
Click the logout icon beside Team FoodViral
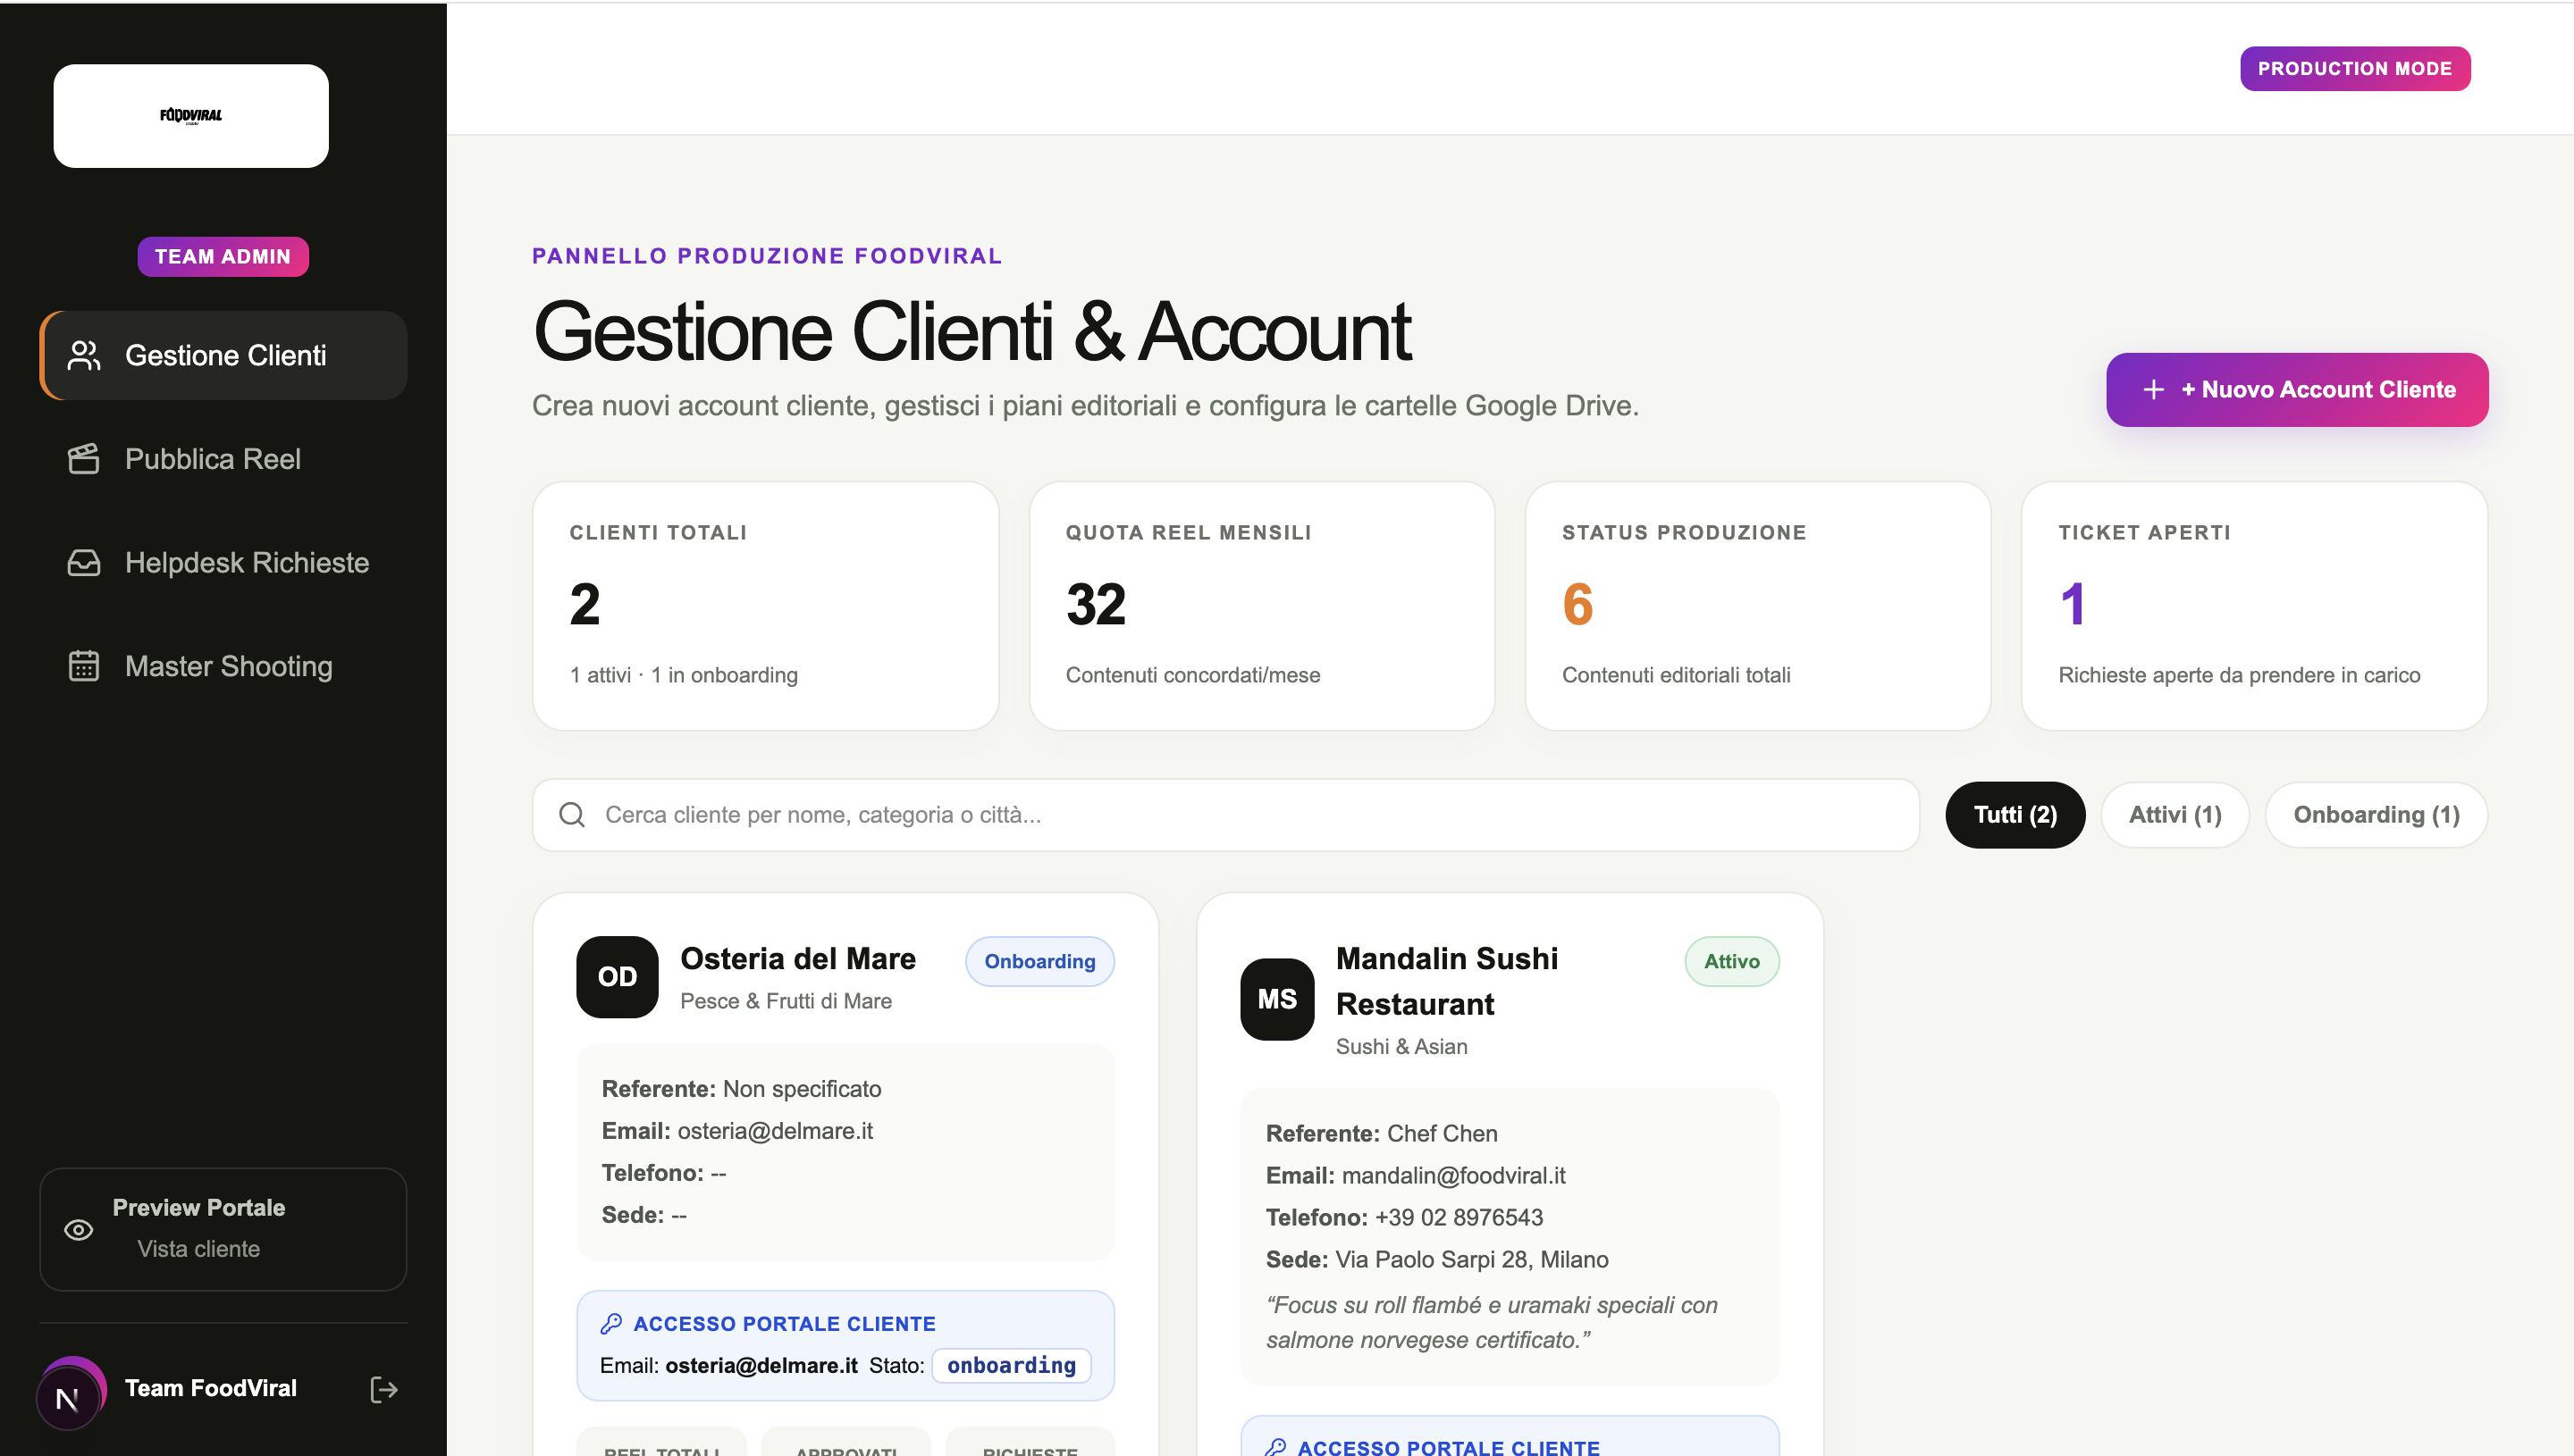(x=384, y=1390)
